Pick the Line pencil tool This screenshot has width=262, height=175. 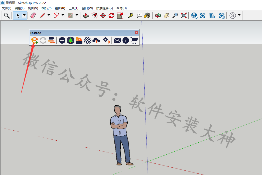click(x=42, y=16)
